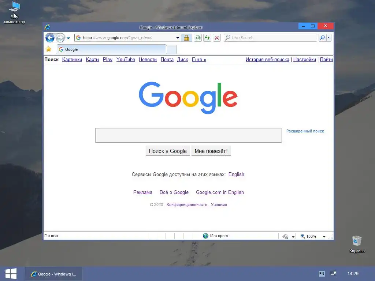The image size is (375, 281).
Task: Open the search provider dropdown arrow
Action: (x=328, y=38)
